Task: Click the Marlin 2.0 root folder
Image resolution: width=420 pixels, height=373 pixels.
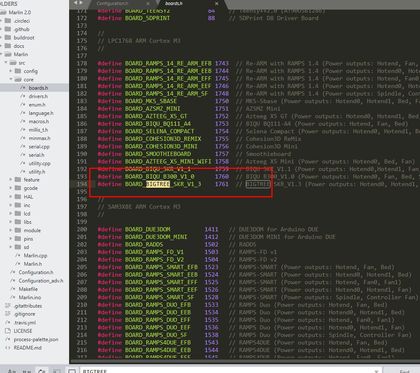Action: (20, 12)
